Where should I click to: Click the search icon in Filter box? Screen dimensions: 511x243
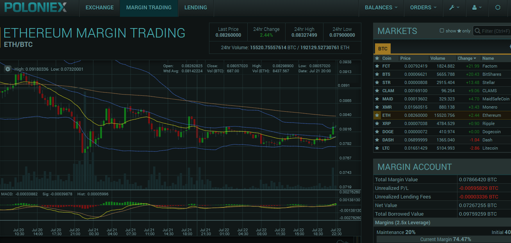(x=478, y=31)
